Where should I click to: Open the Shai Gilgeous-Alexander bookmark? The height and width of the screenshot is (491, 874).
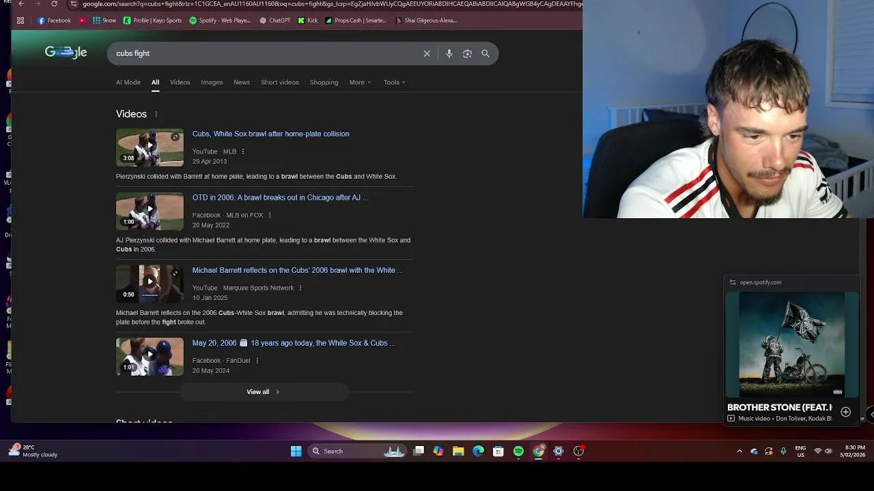click(427, 20)
